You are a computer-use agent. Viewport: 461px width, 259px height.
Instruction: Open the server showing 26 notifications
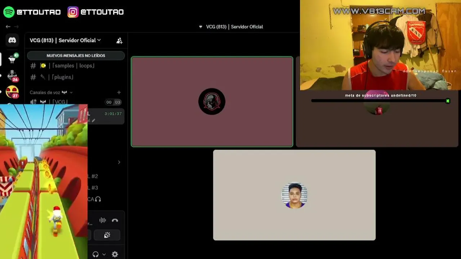tap(12, 76)
